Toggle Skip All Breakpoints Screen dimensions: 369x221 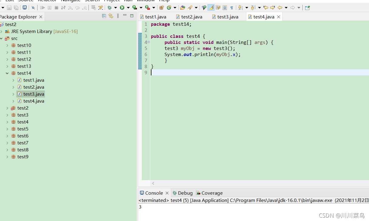pos(33,8)
